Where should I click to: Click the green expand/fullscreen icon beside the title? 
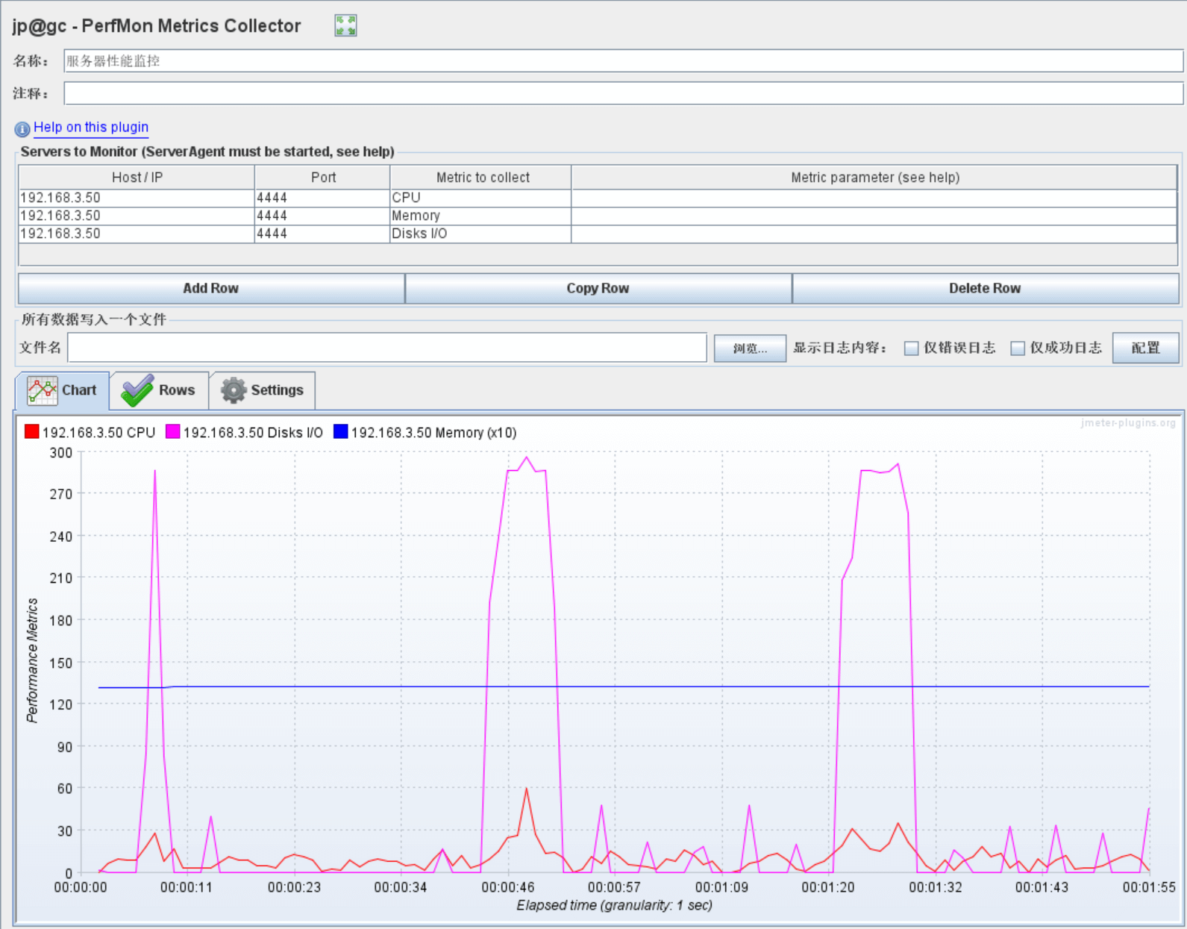coord(345,25)
